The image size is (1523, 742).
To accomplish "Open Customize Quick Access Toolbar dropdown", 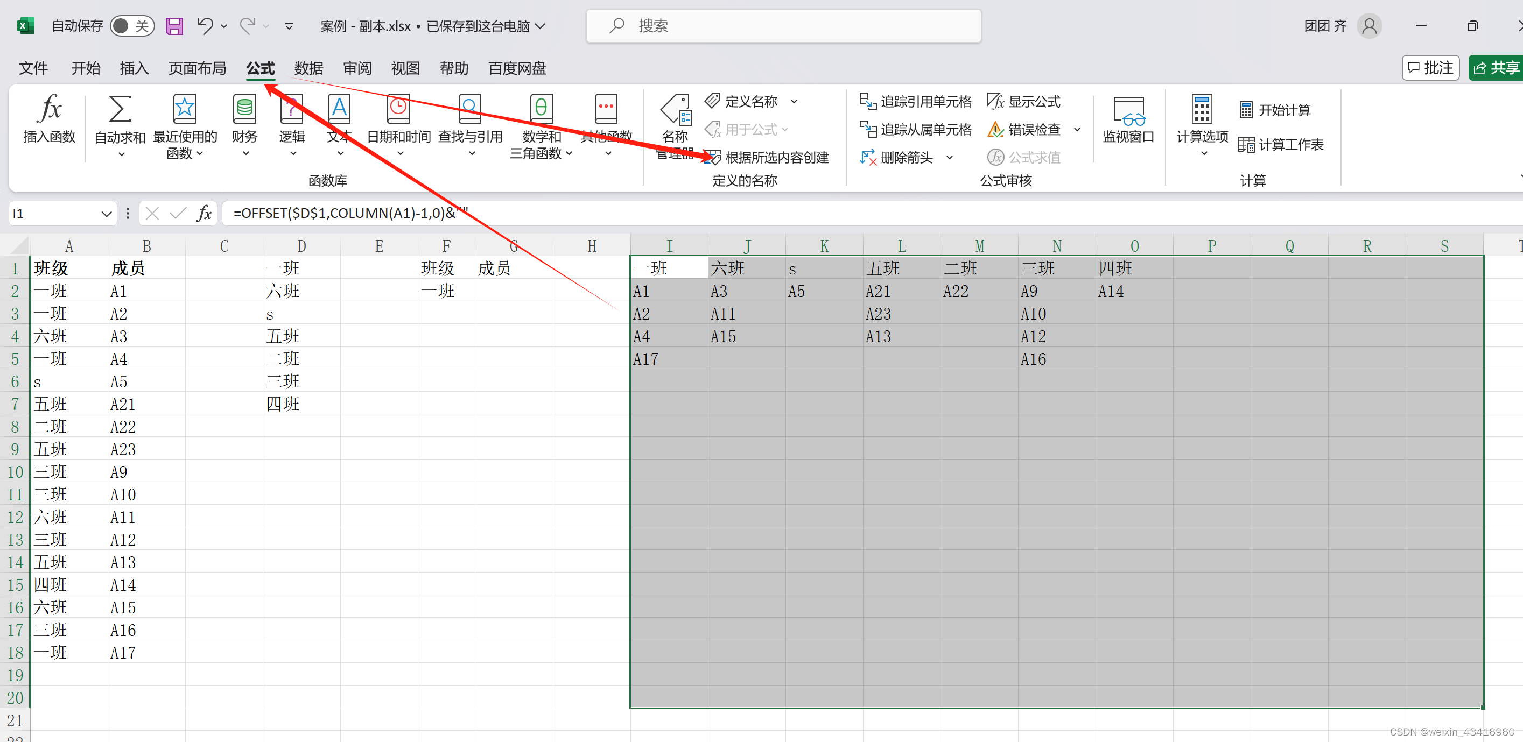I will 289,26.
